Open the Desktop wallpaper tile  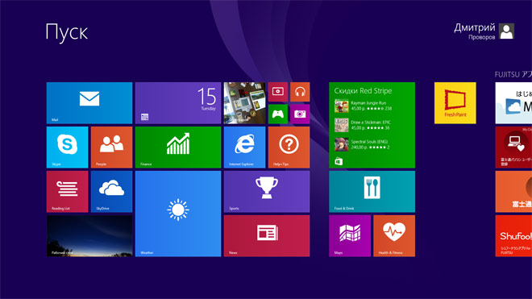(89, 236)
